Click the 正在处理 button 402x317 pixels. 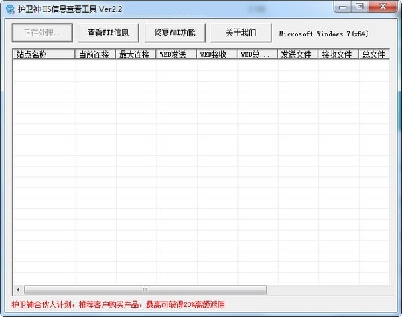click(42, 32)
